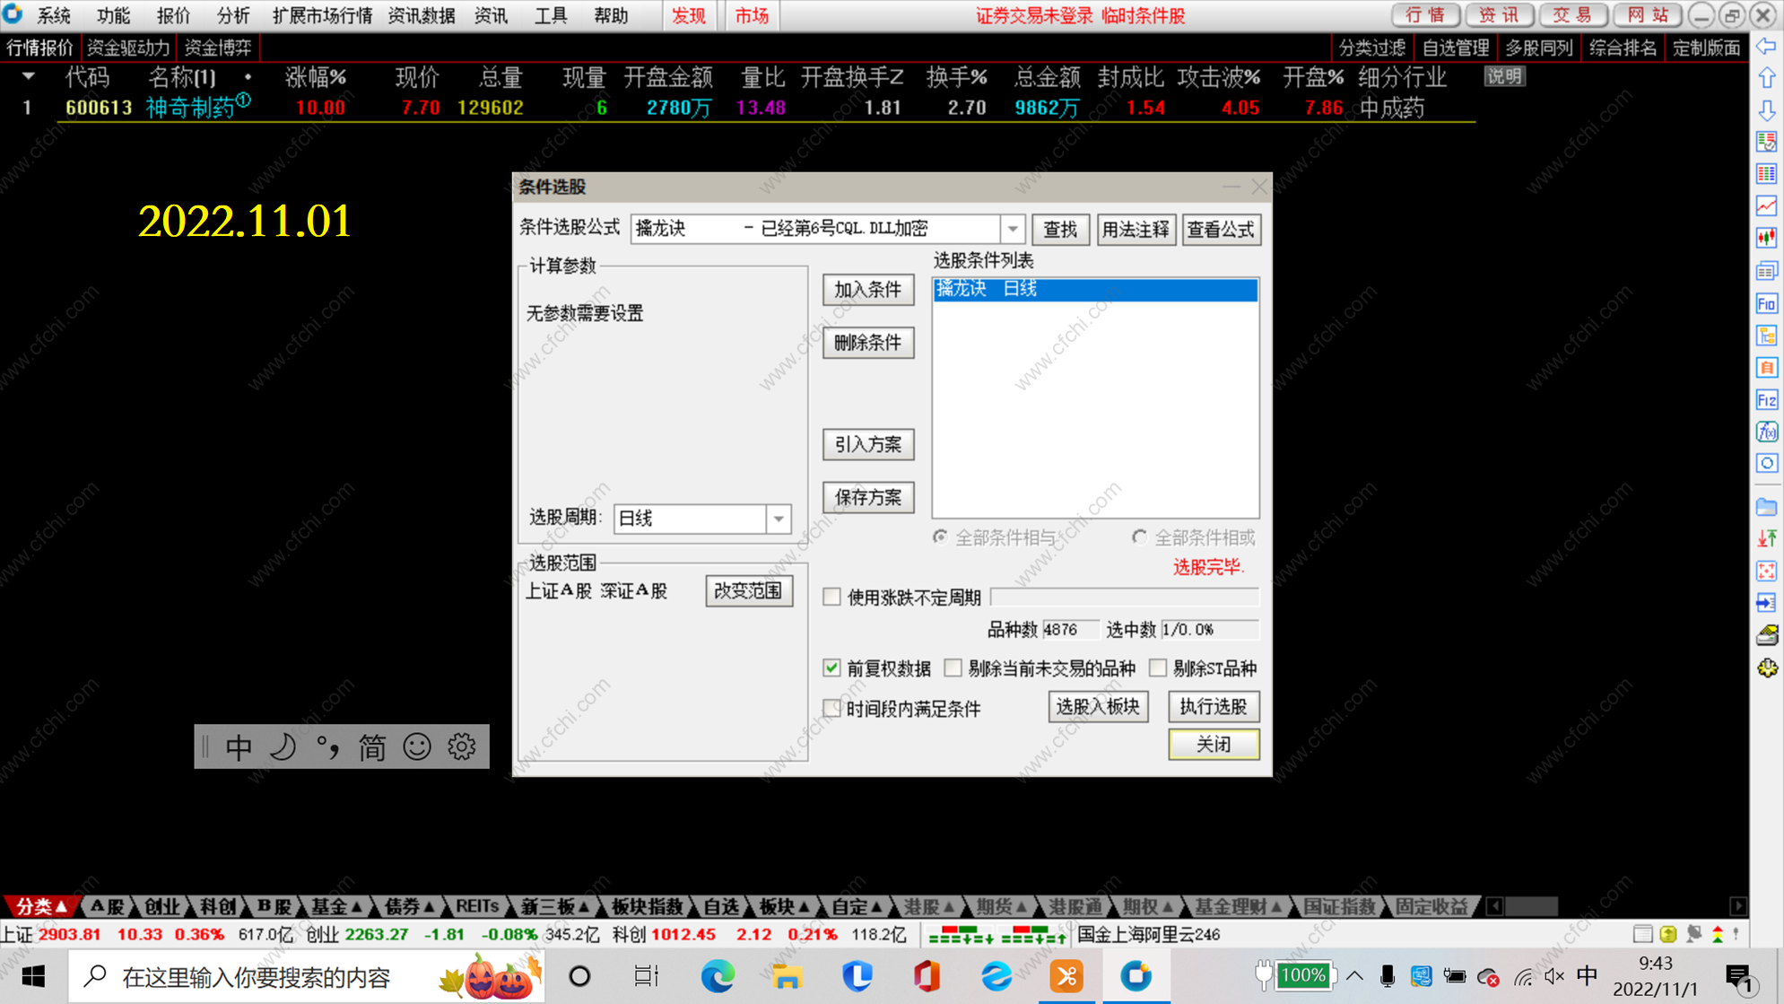Click the 改变范围 button

point(748,590)
